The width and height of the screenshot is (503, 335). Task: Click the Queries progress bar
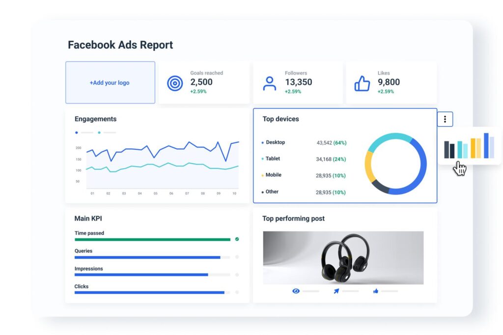point(152,257)
